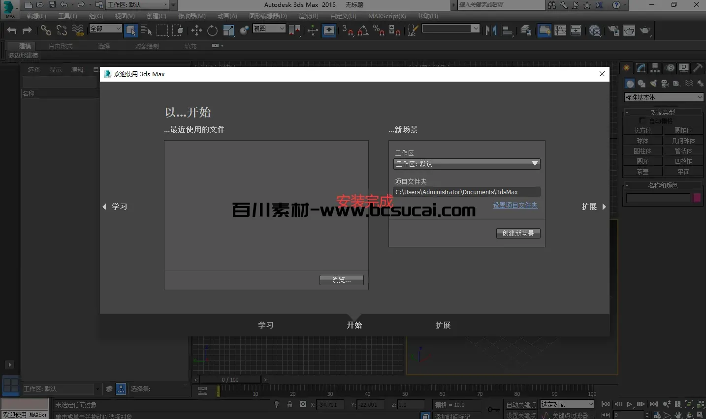Screen dimensions: 706x419
Task: Click the Open File icon
Action: click(40, 5)
